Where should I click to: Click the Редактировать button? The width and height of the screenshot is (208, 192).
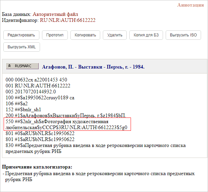pos(21,35)
